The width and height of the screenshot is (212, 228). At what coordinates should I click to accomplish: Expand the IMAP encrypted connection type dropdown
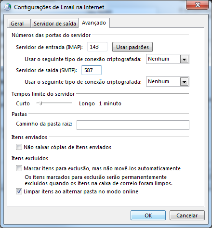pos(168,59)
